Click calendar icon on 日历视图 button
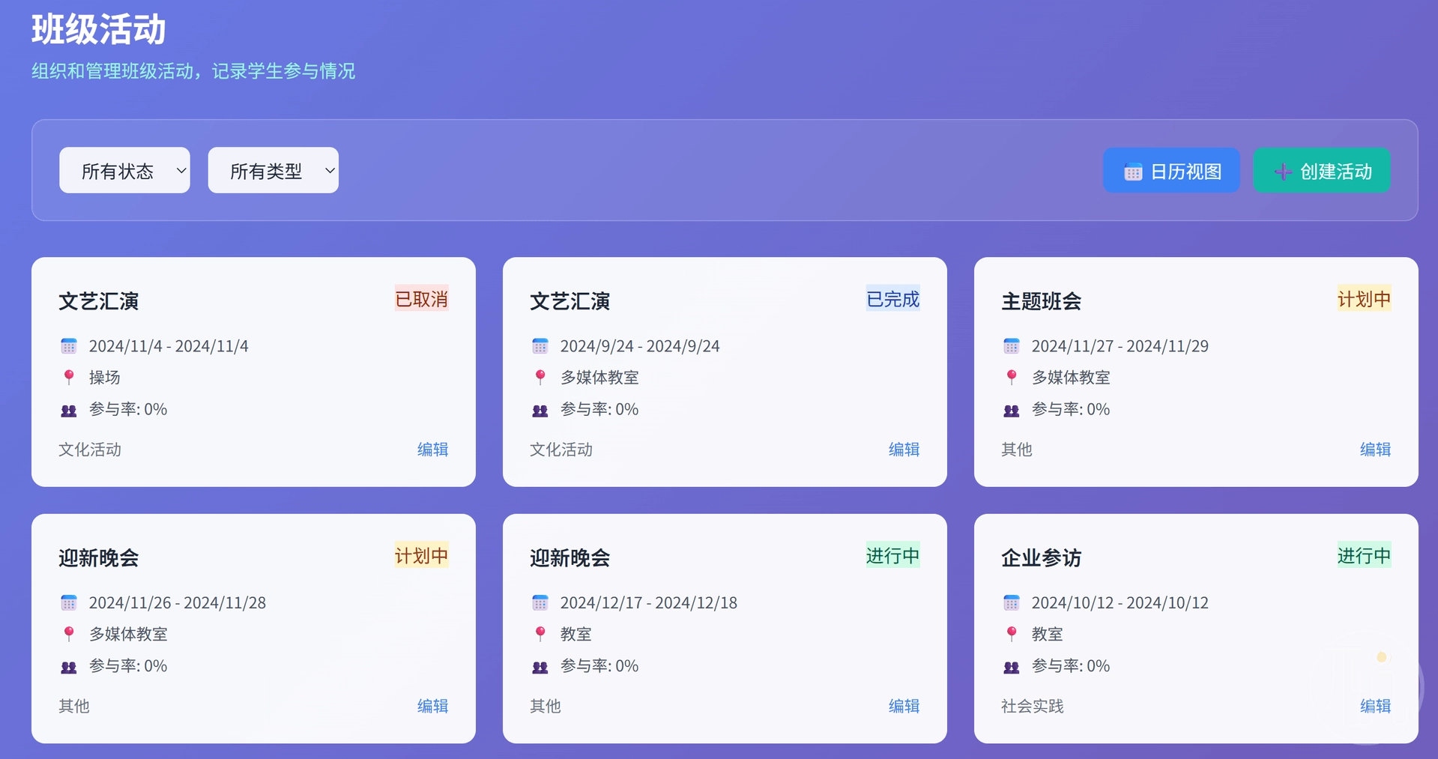 pos(1132,172)
